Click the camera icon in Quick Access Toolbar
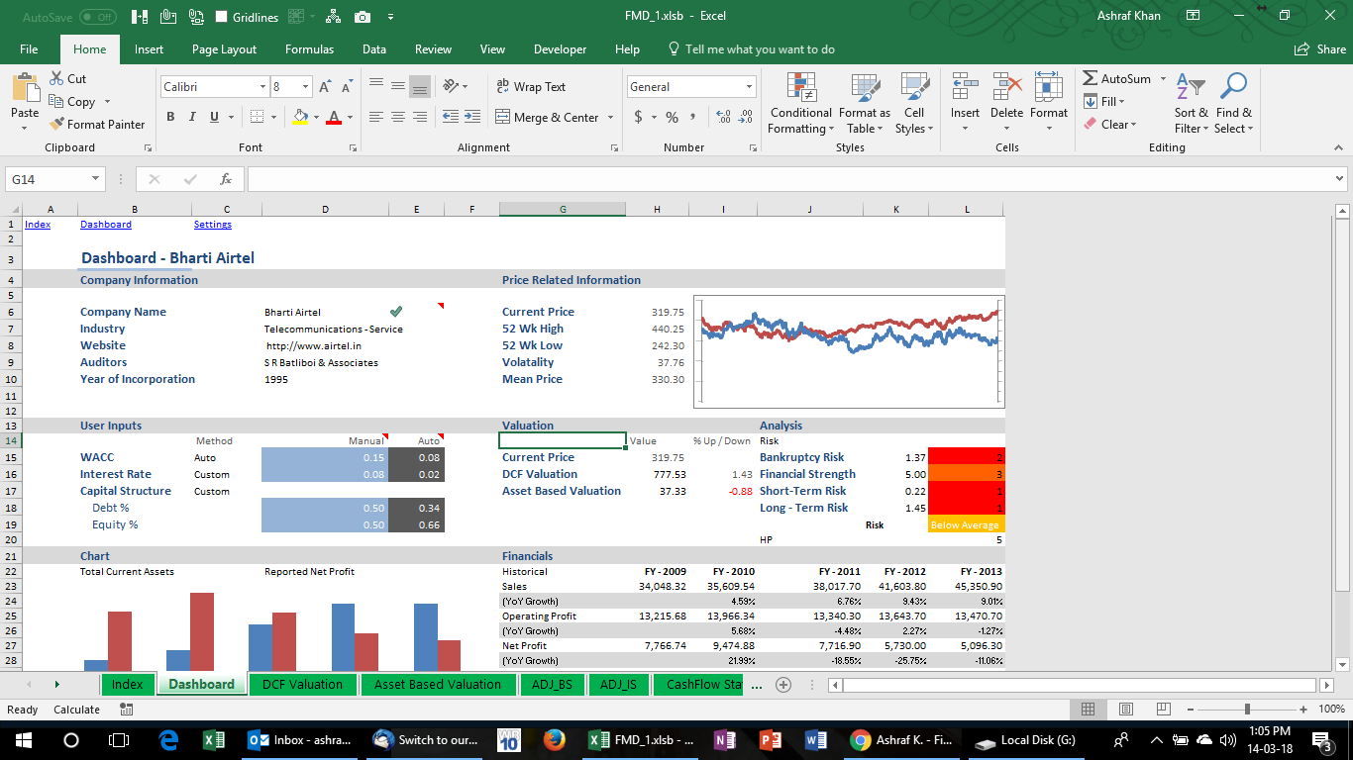The image size is (1353, 760). (363, 17)
